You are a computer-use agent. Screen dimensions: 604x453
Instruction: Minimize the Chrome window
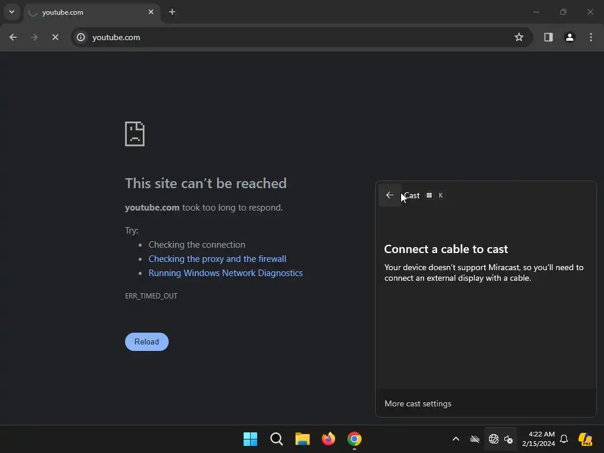[x=536, y=12]
